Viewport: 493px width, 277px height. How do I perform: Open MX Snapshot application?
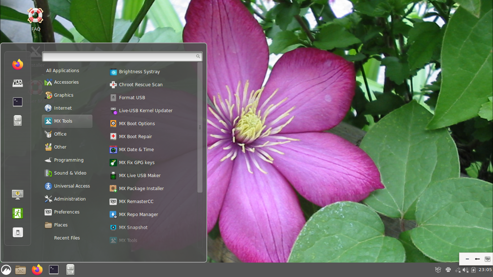[x=133, y=228]
